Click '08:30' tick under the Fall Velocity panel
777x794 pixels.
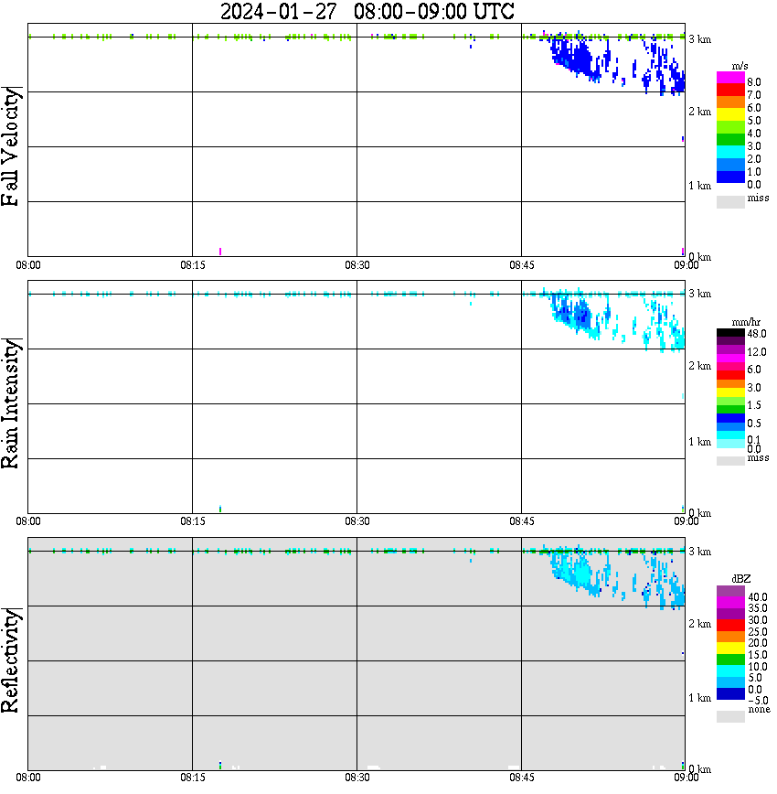(357, 265)
